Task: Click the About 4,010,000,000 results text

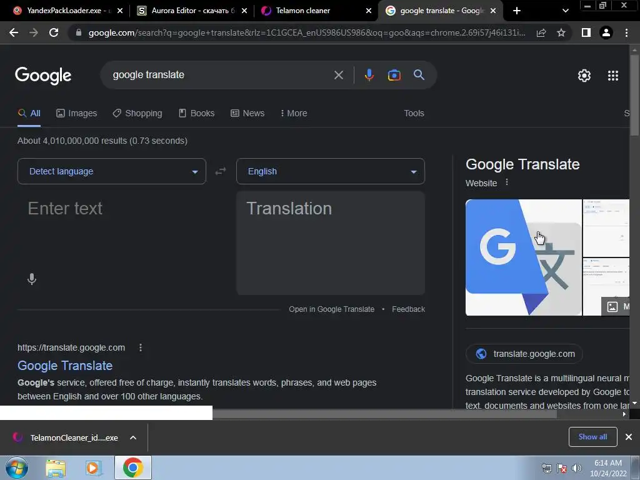Action: pyautogui.click(x=102, y=141)
